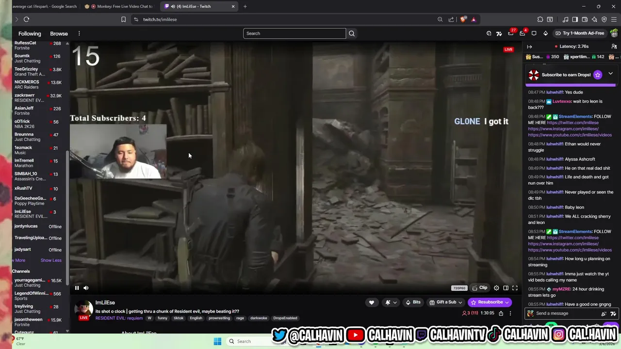Open ImLilEse channel name link

tap(105, 302)
